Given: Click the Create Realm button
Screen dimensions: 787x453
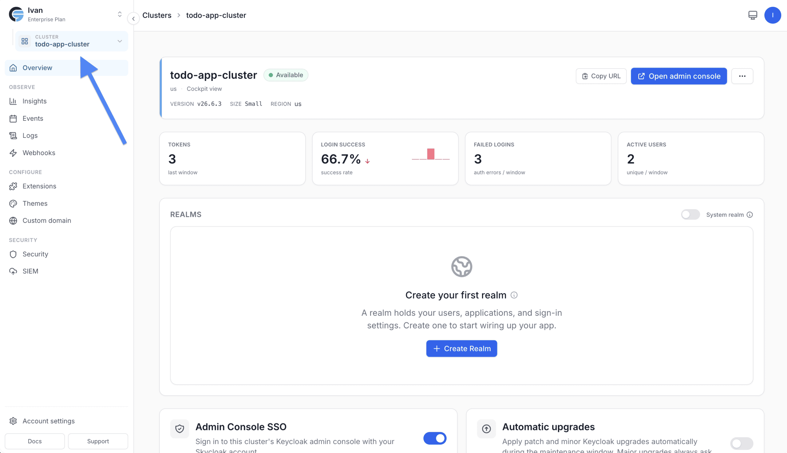Looking at the screenshot, I should pos(461,349).
